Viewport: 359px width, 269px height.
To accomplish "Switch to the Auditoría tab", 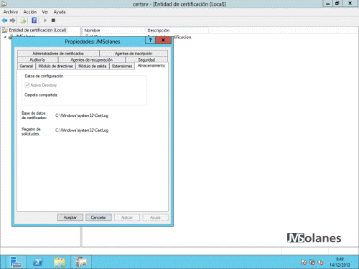I will 37,60.
